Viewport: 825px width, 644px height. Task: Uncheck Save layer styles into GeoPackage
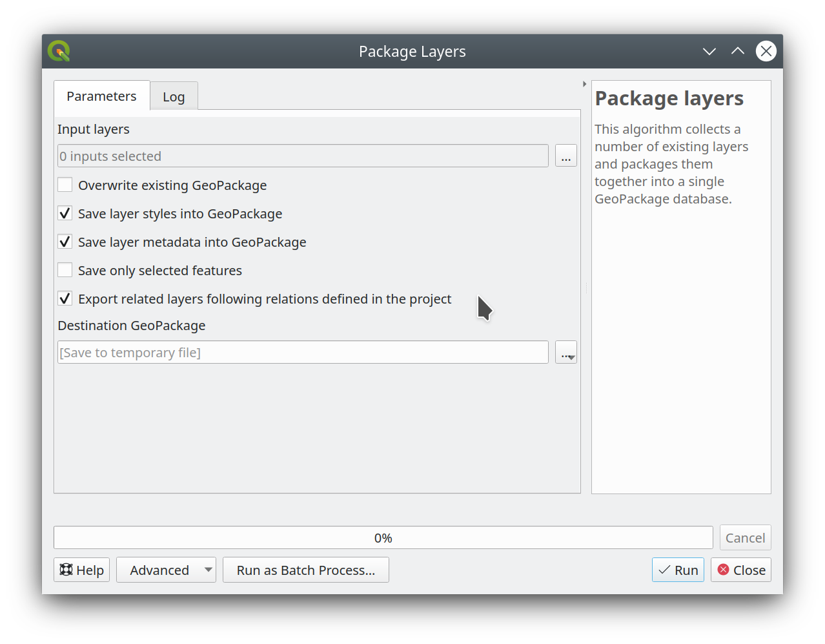(65, 214)
